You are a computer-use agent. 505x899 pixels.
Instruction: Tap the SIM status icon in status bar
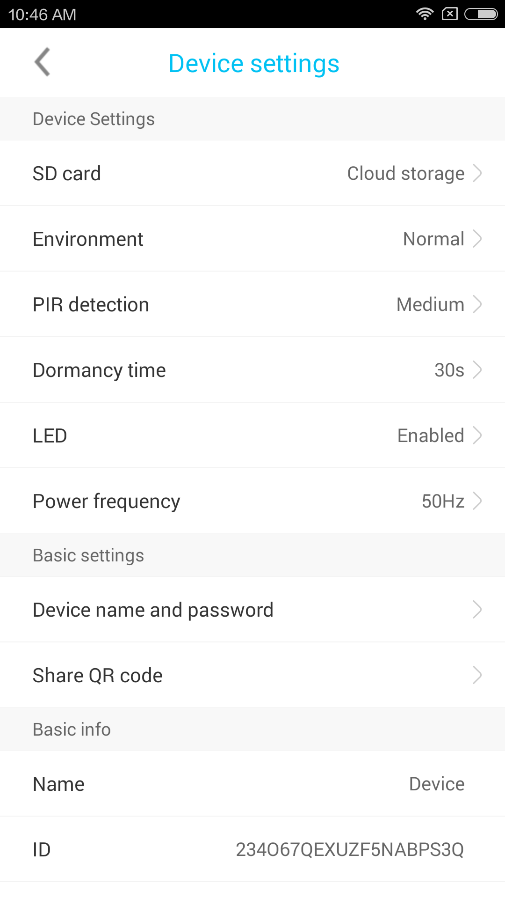coord(449,14)
